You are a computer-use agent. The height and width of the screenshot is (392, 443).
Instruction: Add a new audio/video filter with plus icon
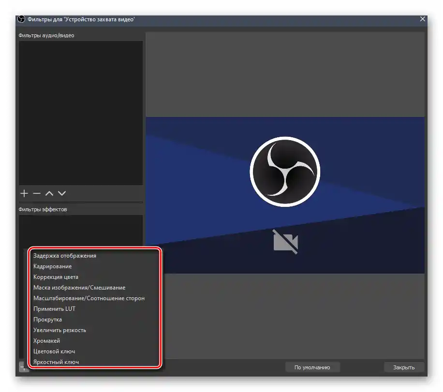[x=24, y=193]
